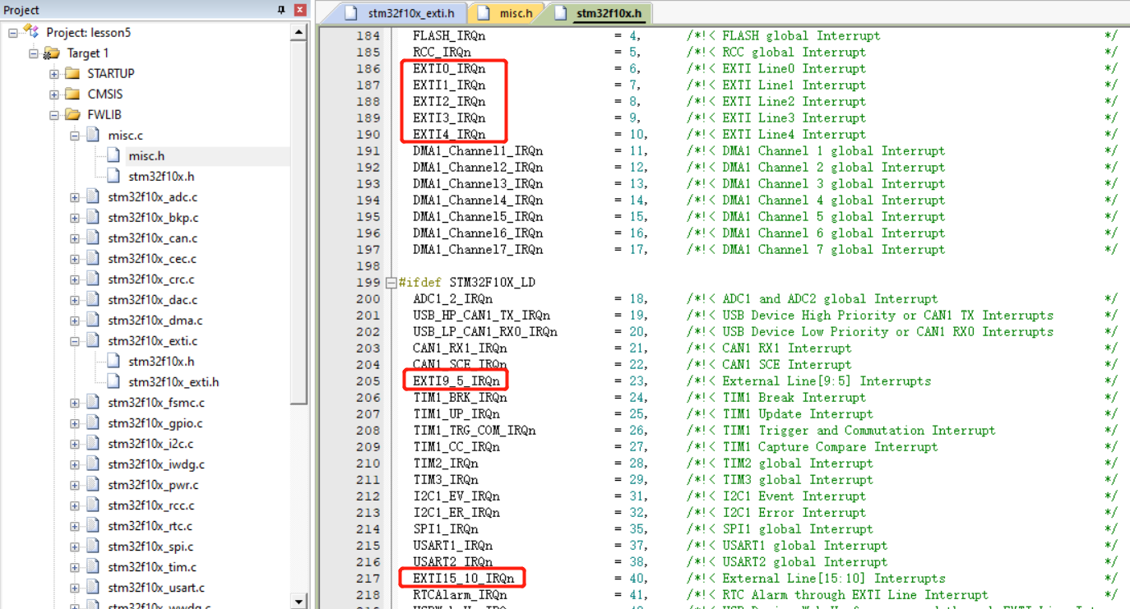Click the stm32f10x_cec.c file icon

click(x=93, y=259)
